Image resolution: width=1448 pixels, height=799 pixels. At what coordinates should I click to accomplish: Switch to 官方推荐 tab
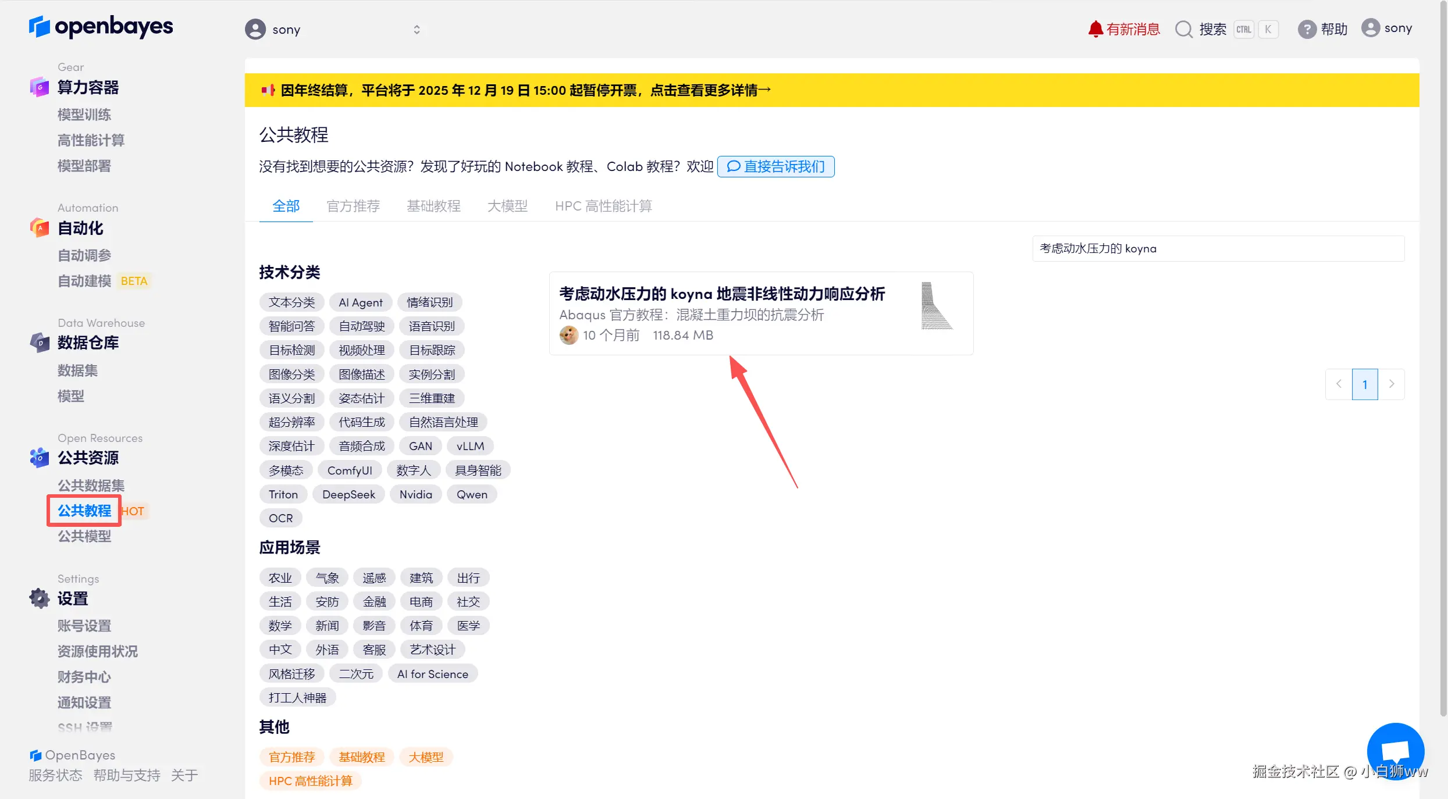[x=353, y=206]
